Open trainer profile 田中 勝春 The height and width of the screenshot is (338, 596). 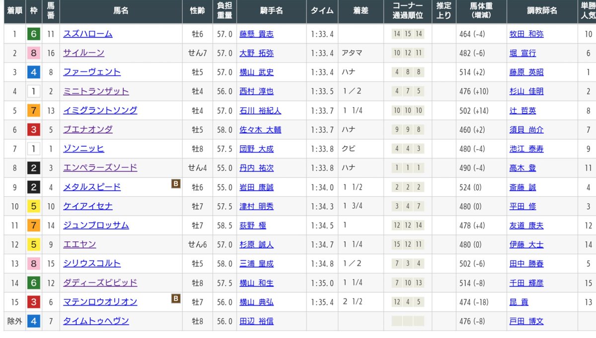526,264
